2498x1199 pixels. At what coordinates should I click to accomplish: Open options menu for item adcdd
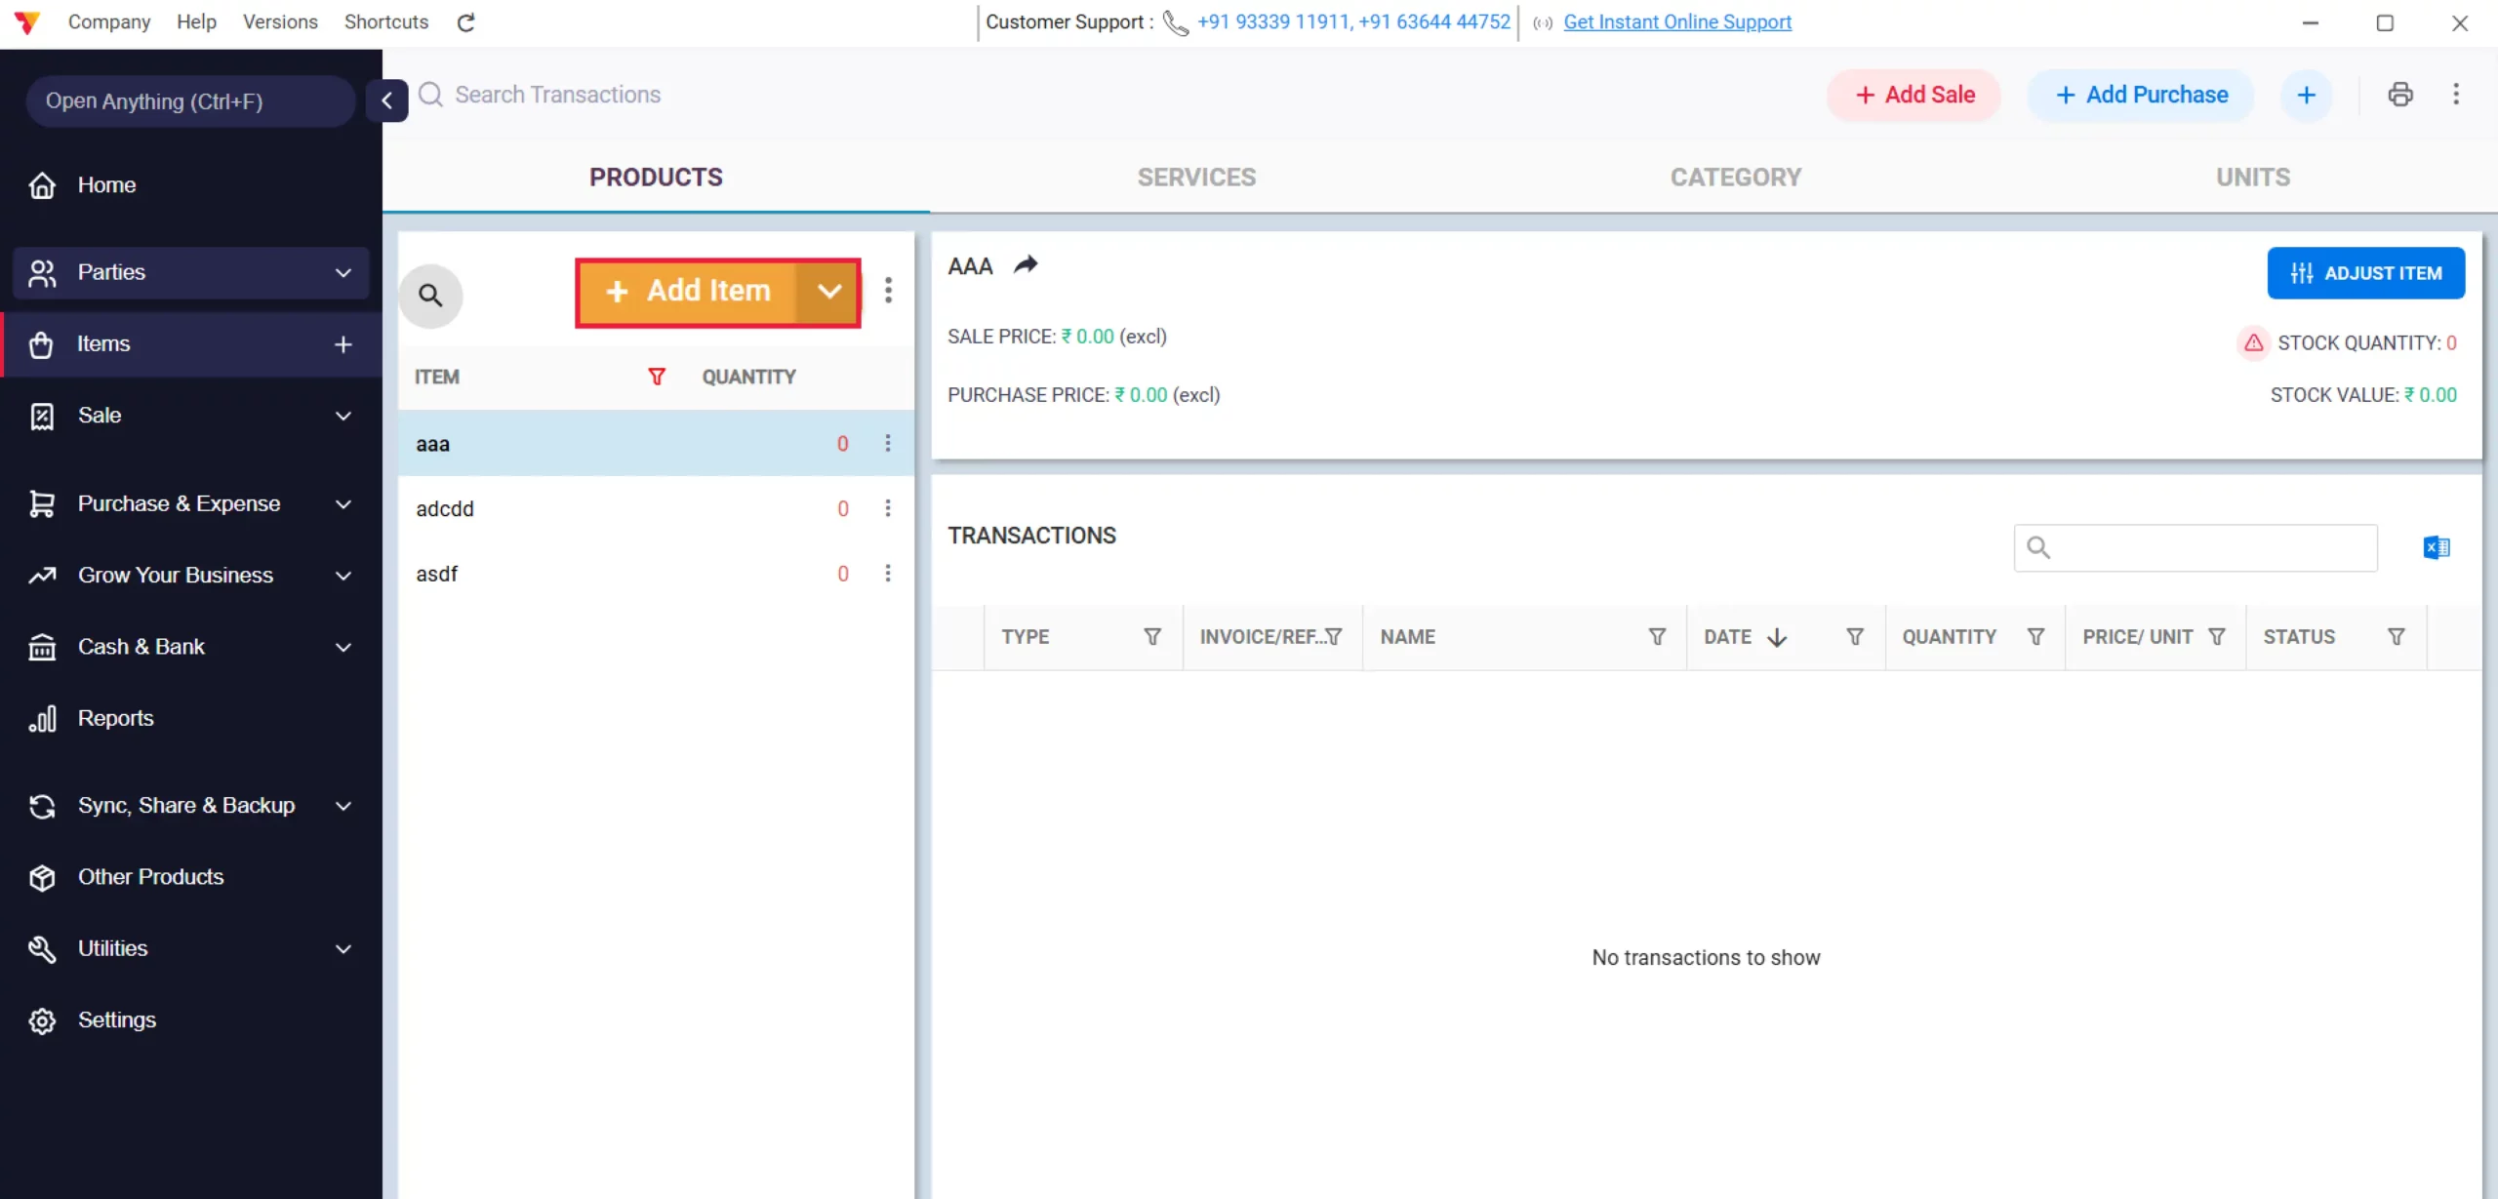[888, 508]
